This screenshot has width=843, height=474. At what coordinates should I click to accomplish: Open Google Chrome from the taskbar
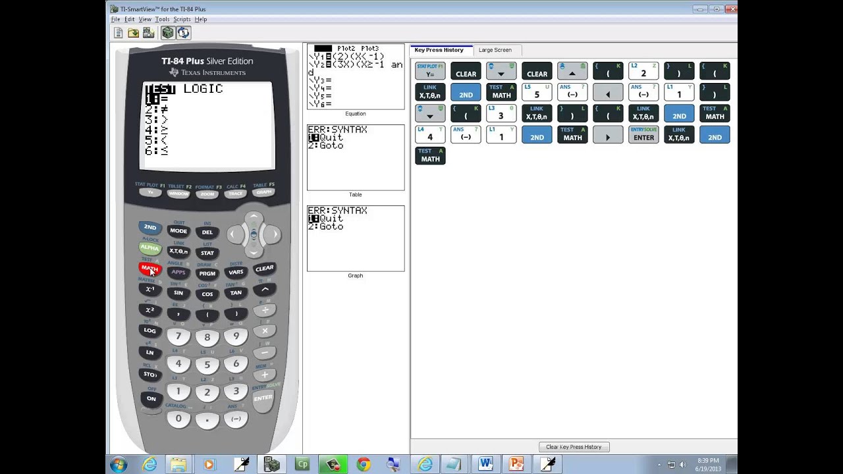pyautogui.click(x=363, y=465)
